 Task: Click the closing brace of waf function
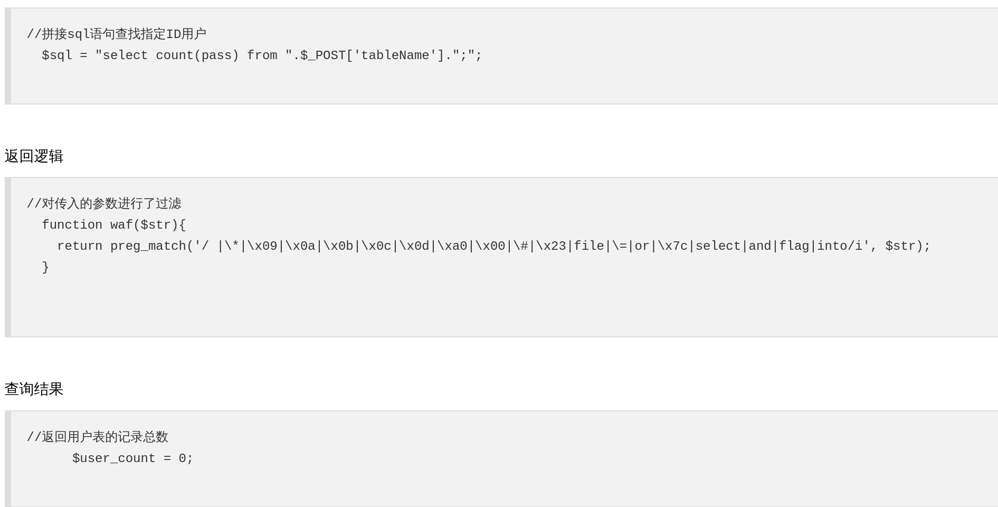[x=45, y=267]
